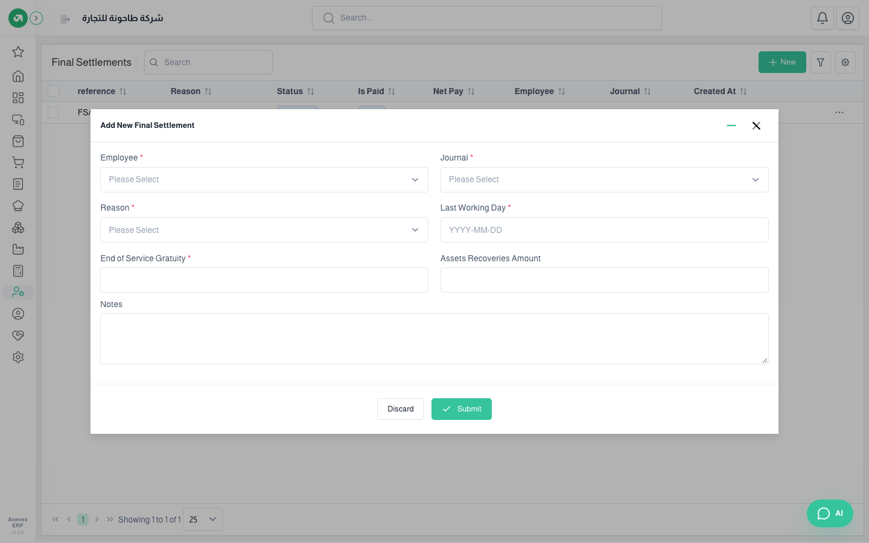Click the company switch icon beside Arabic name
869x543 pixels.
tap(65, 19)
